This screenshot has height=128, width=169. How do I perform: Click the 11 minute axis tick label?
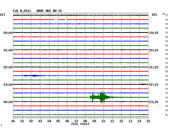point(112,121)
